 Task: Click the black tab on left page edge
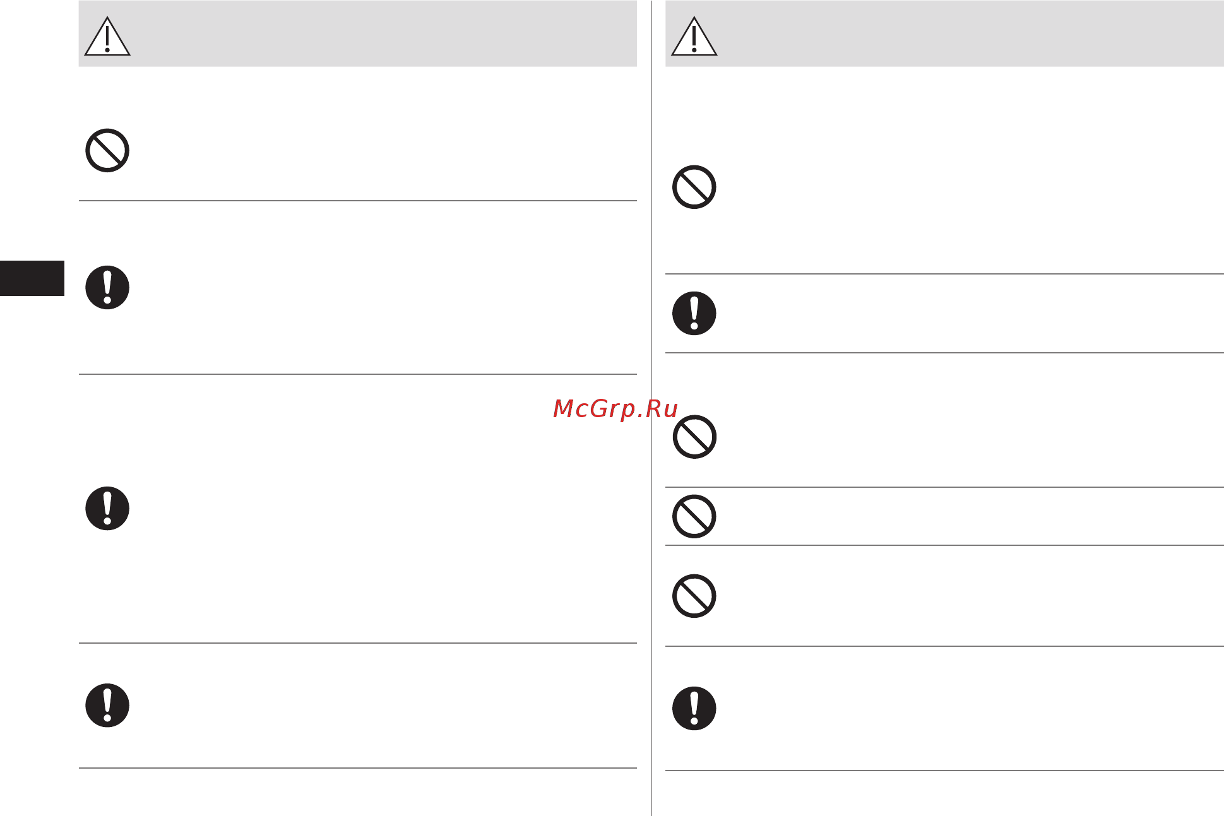32,278
